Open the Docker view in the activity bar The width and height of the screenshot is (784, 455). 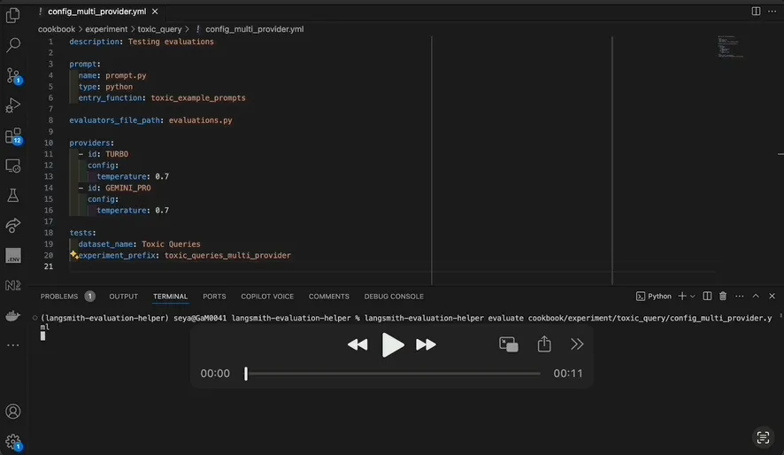(13, 315)
